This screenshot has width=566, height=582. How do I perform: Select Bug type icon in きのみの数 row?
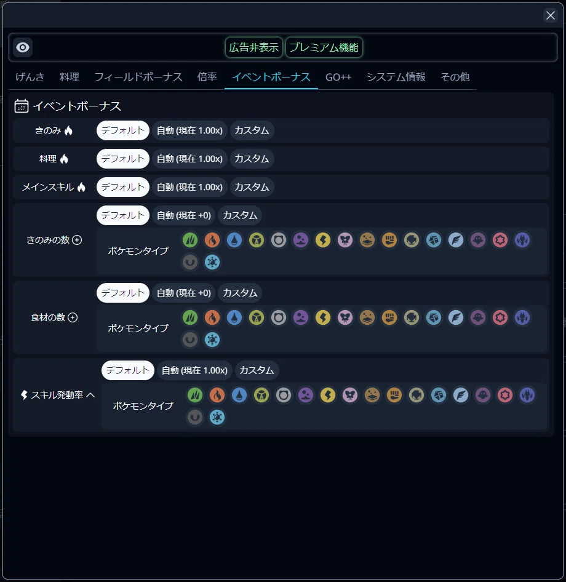(x=257, y=240)
